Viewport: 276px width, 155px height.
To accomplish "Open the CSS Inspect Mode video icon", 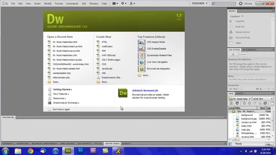I will click(x=141, y=42).
